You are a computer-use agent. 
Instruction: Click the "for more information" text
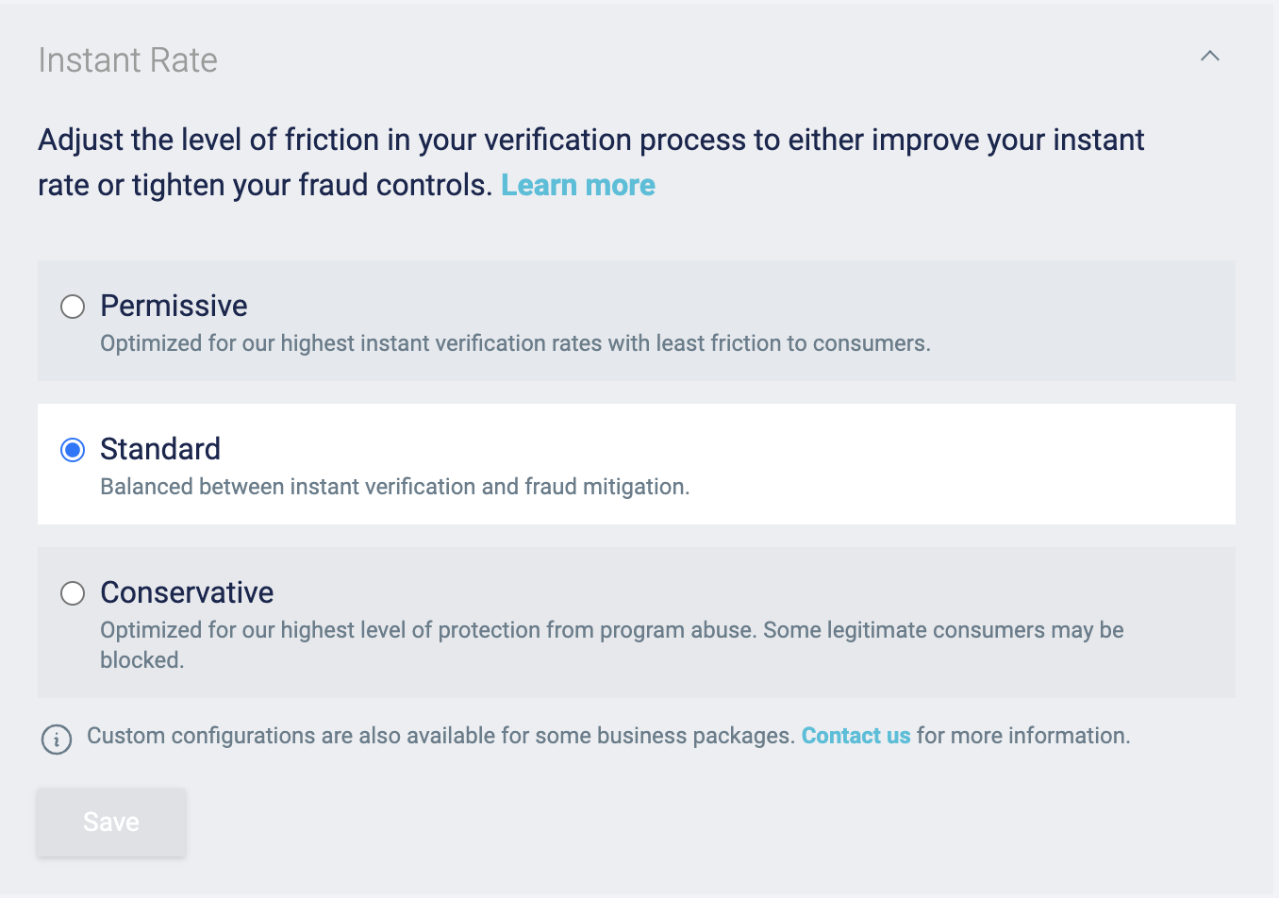[x=1023, y=736]
